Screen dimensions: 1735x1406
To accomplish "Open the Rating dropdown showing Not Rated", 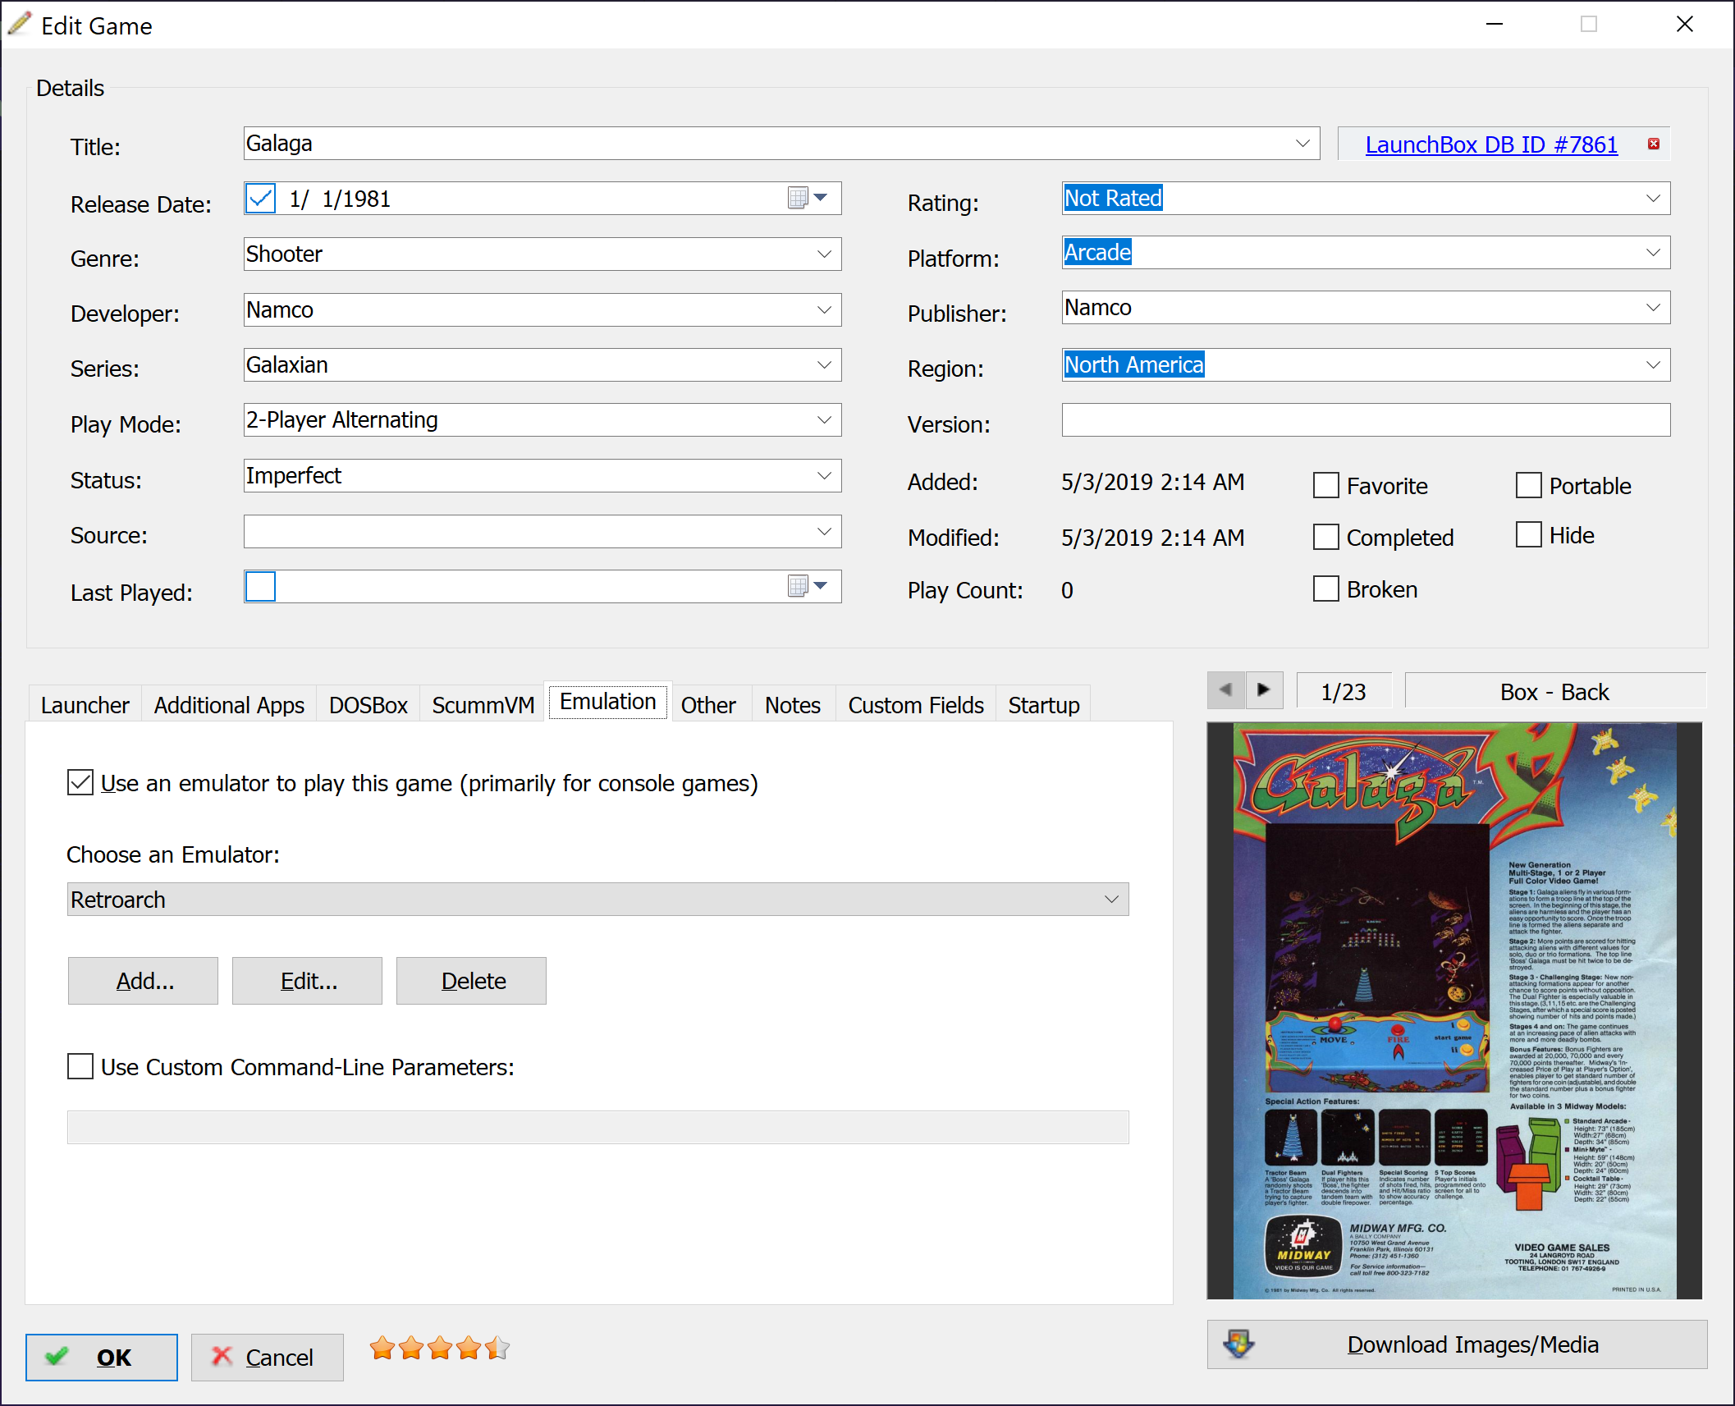I will tap(1654, 199).
